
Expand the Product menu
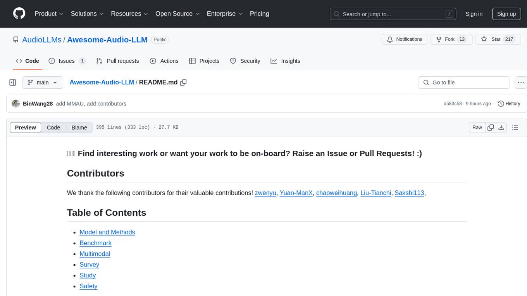[49, 14]
